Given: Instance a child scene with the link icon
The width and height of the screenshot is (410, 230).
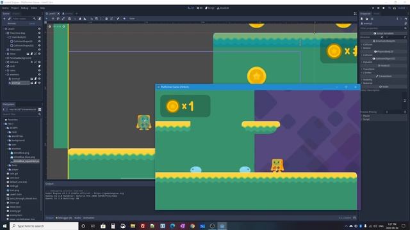Looking at the screenshot, I should (x=10, y=19).
